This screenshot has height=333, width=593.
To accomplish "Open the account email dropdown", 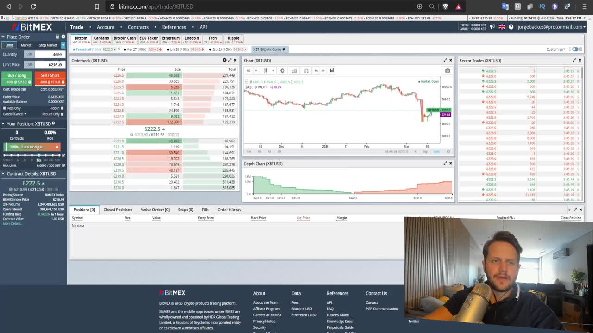I will point(552,27).
